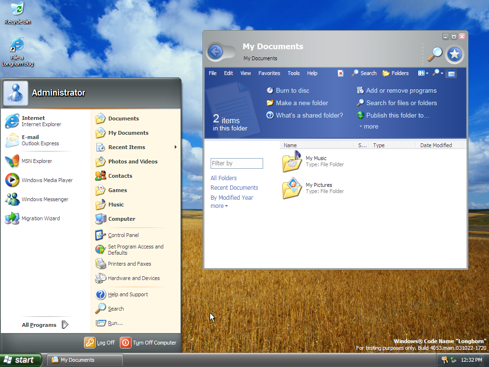Click the star Favorites button in header
Image resolution: width=489 pixels, height=367 pixels.
pos(454,54)
